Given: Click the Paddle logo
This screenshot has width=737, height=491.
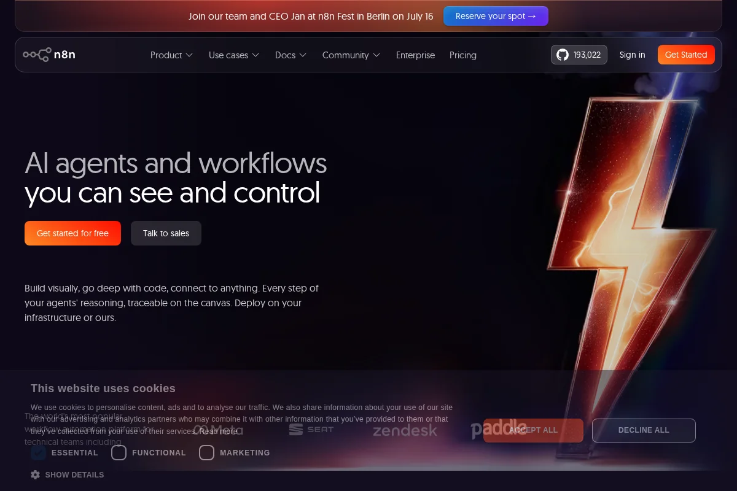Looking at the screenshot, I should point(499,430).
